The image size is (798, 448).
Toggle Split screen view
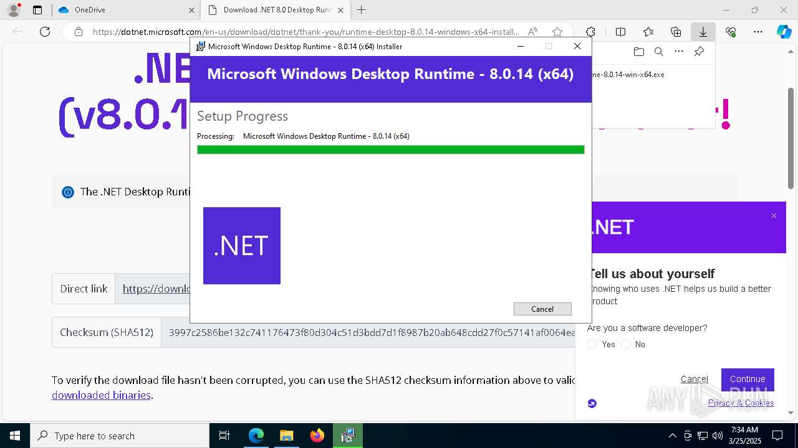click(x=620, y=32)
